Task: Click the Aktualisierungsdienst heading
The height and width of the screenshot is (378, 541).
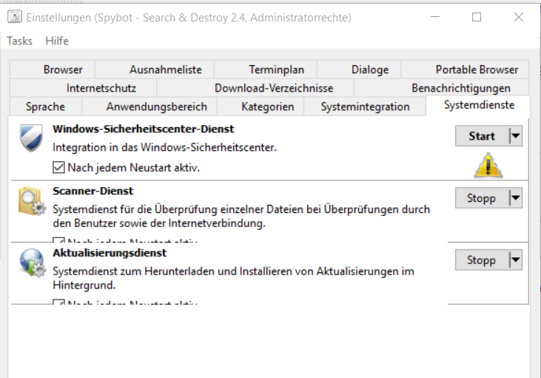Action: pos(110,253)
